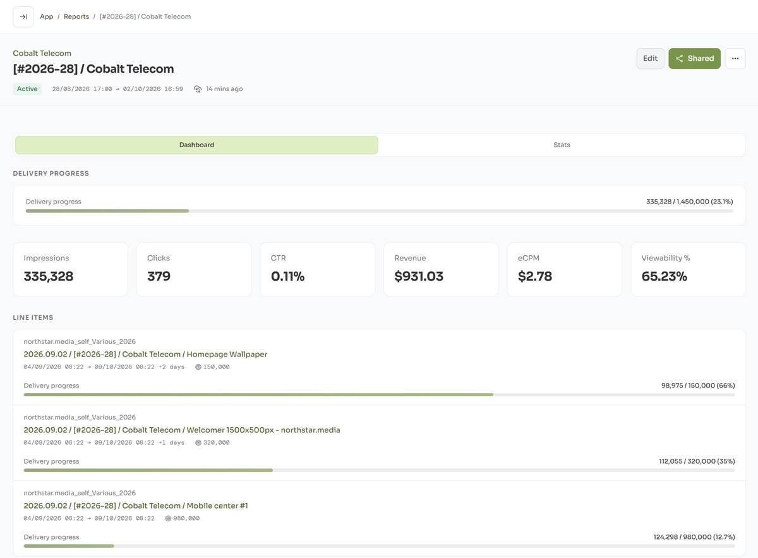Click northstar.media_self_Various_2026 above Welcomer

coord(80,418)
